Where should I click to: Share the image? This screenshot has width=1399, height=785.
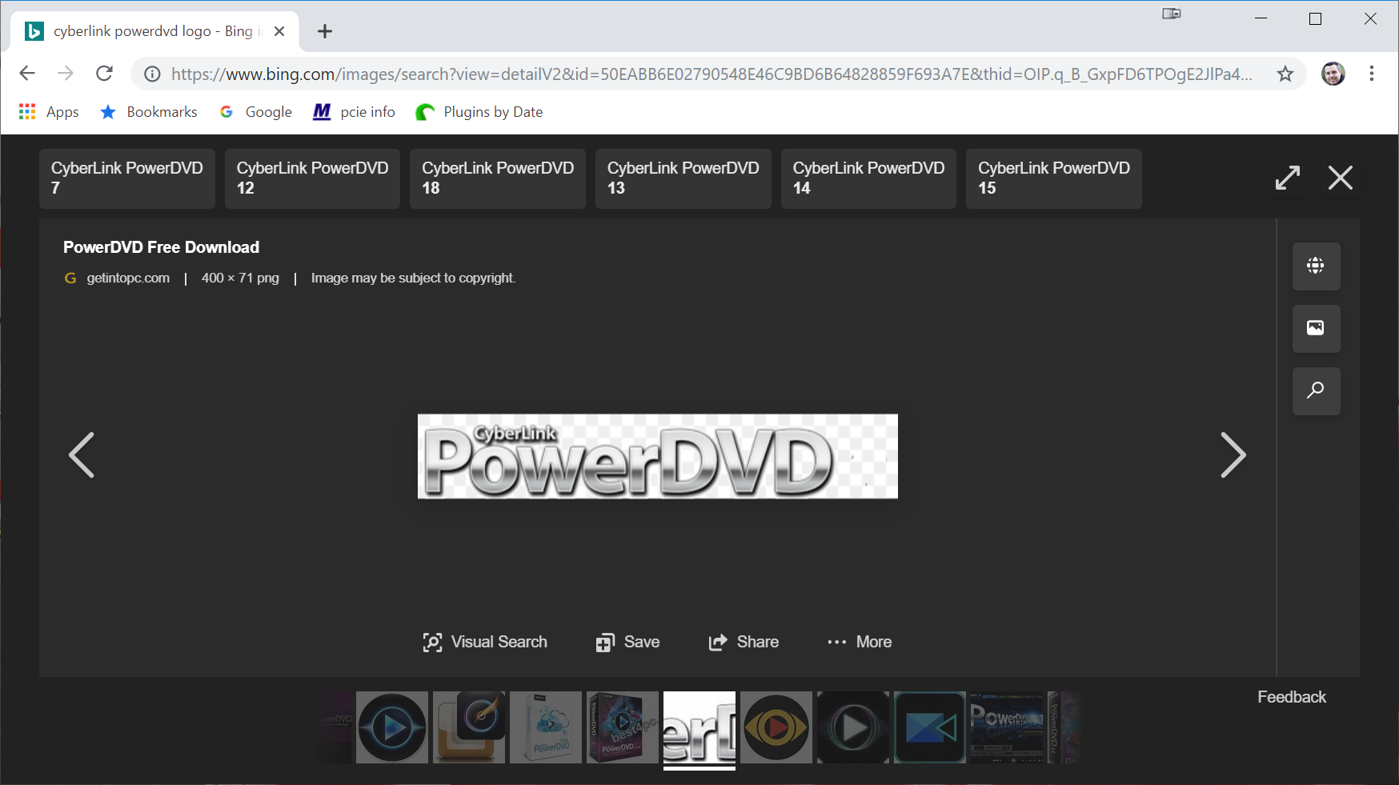coord(744,642)
